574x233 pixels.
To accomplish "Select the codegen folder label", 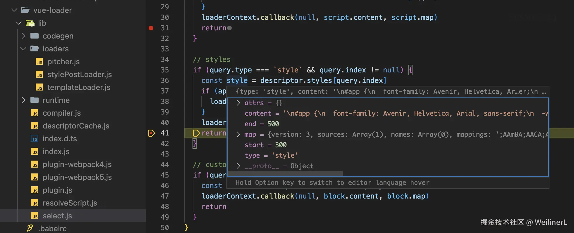I will 58,36.
